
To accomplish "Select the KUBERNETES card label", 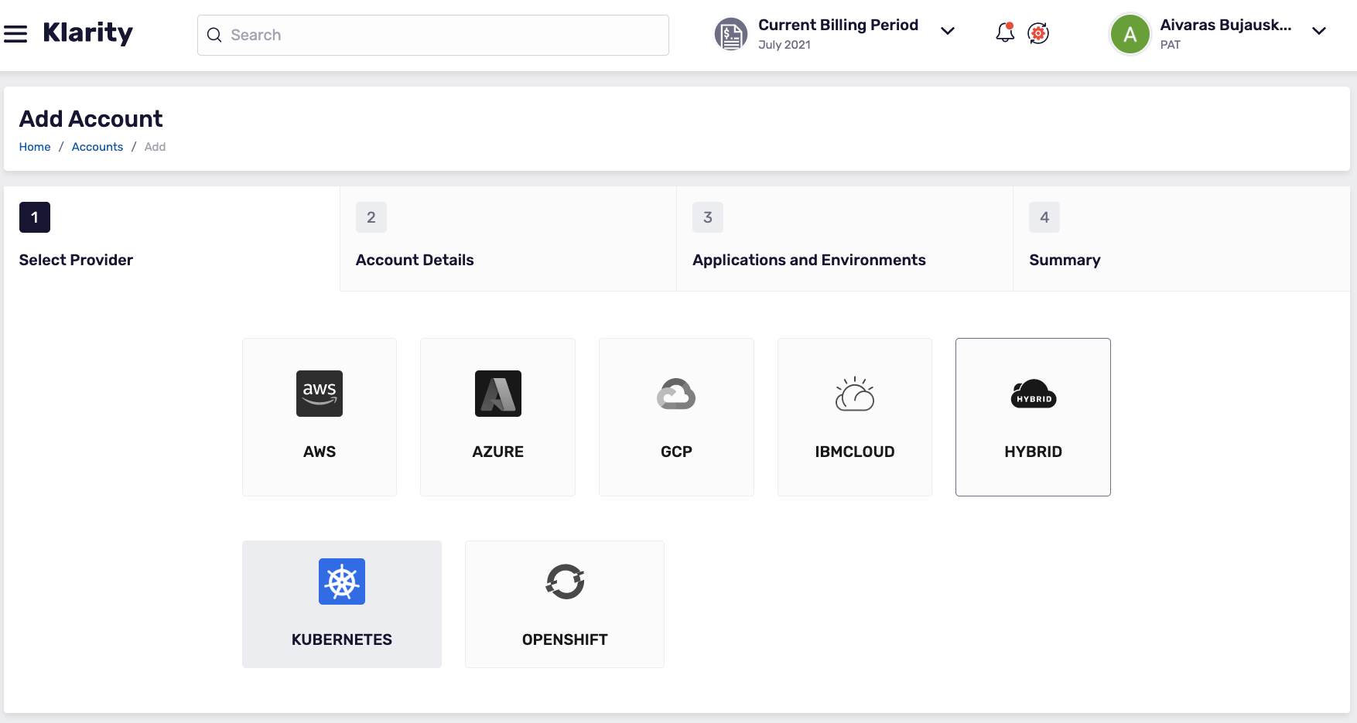I will point(342,639).
